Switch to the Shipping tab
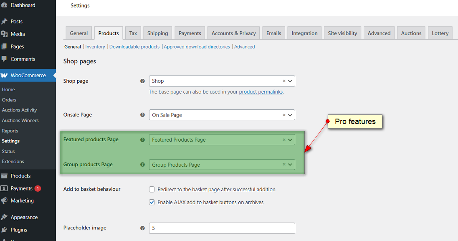Screen dimensions: 458x241 pos(157,33)
